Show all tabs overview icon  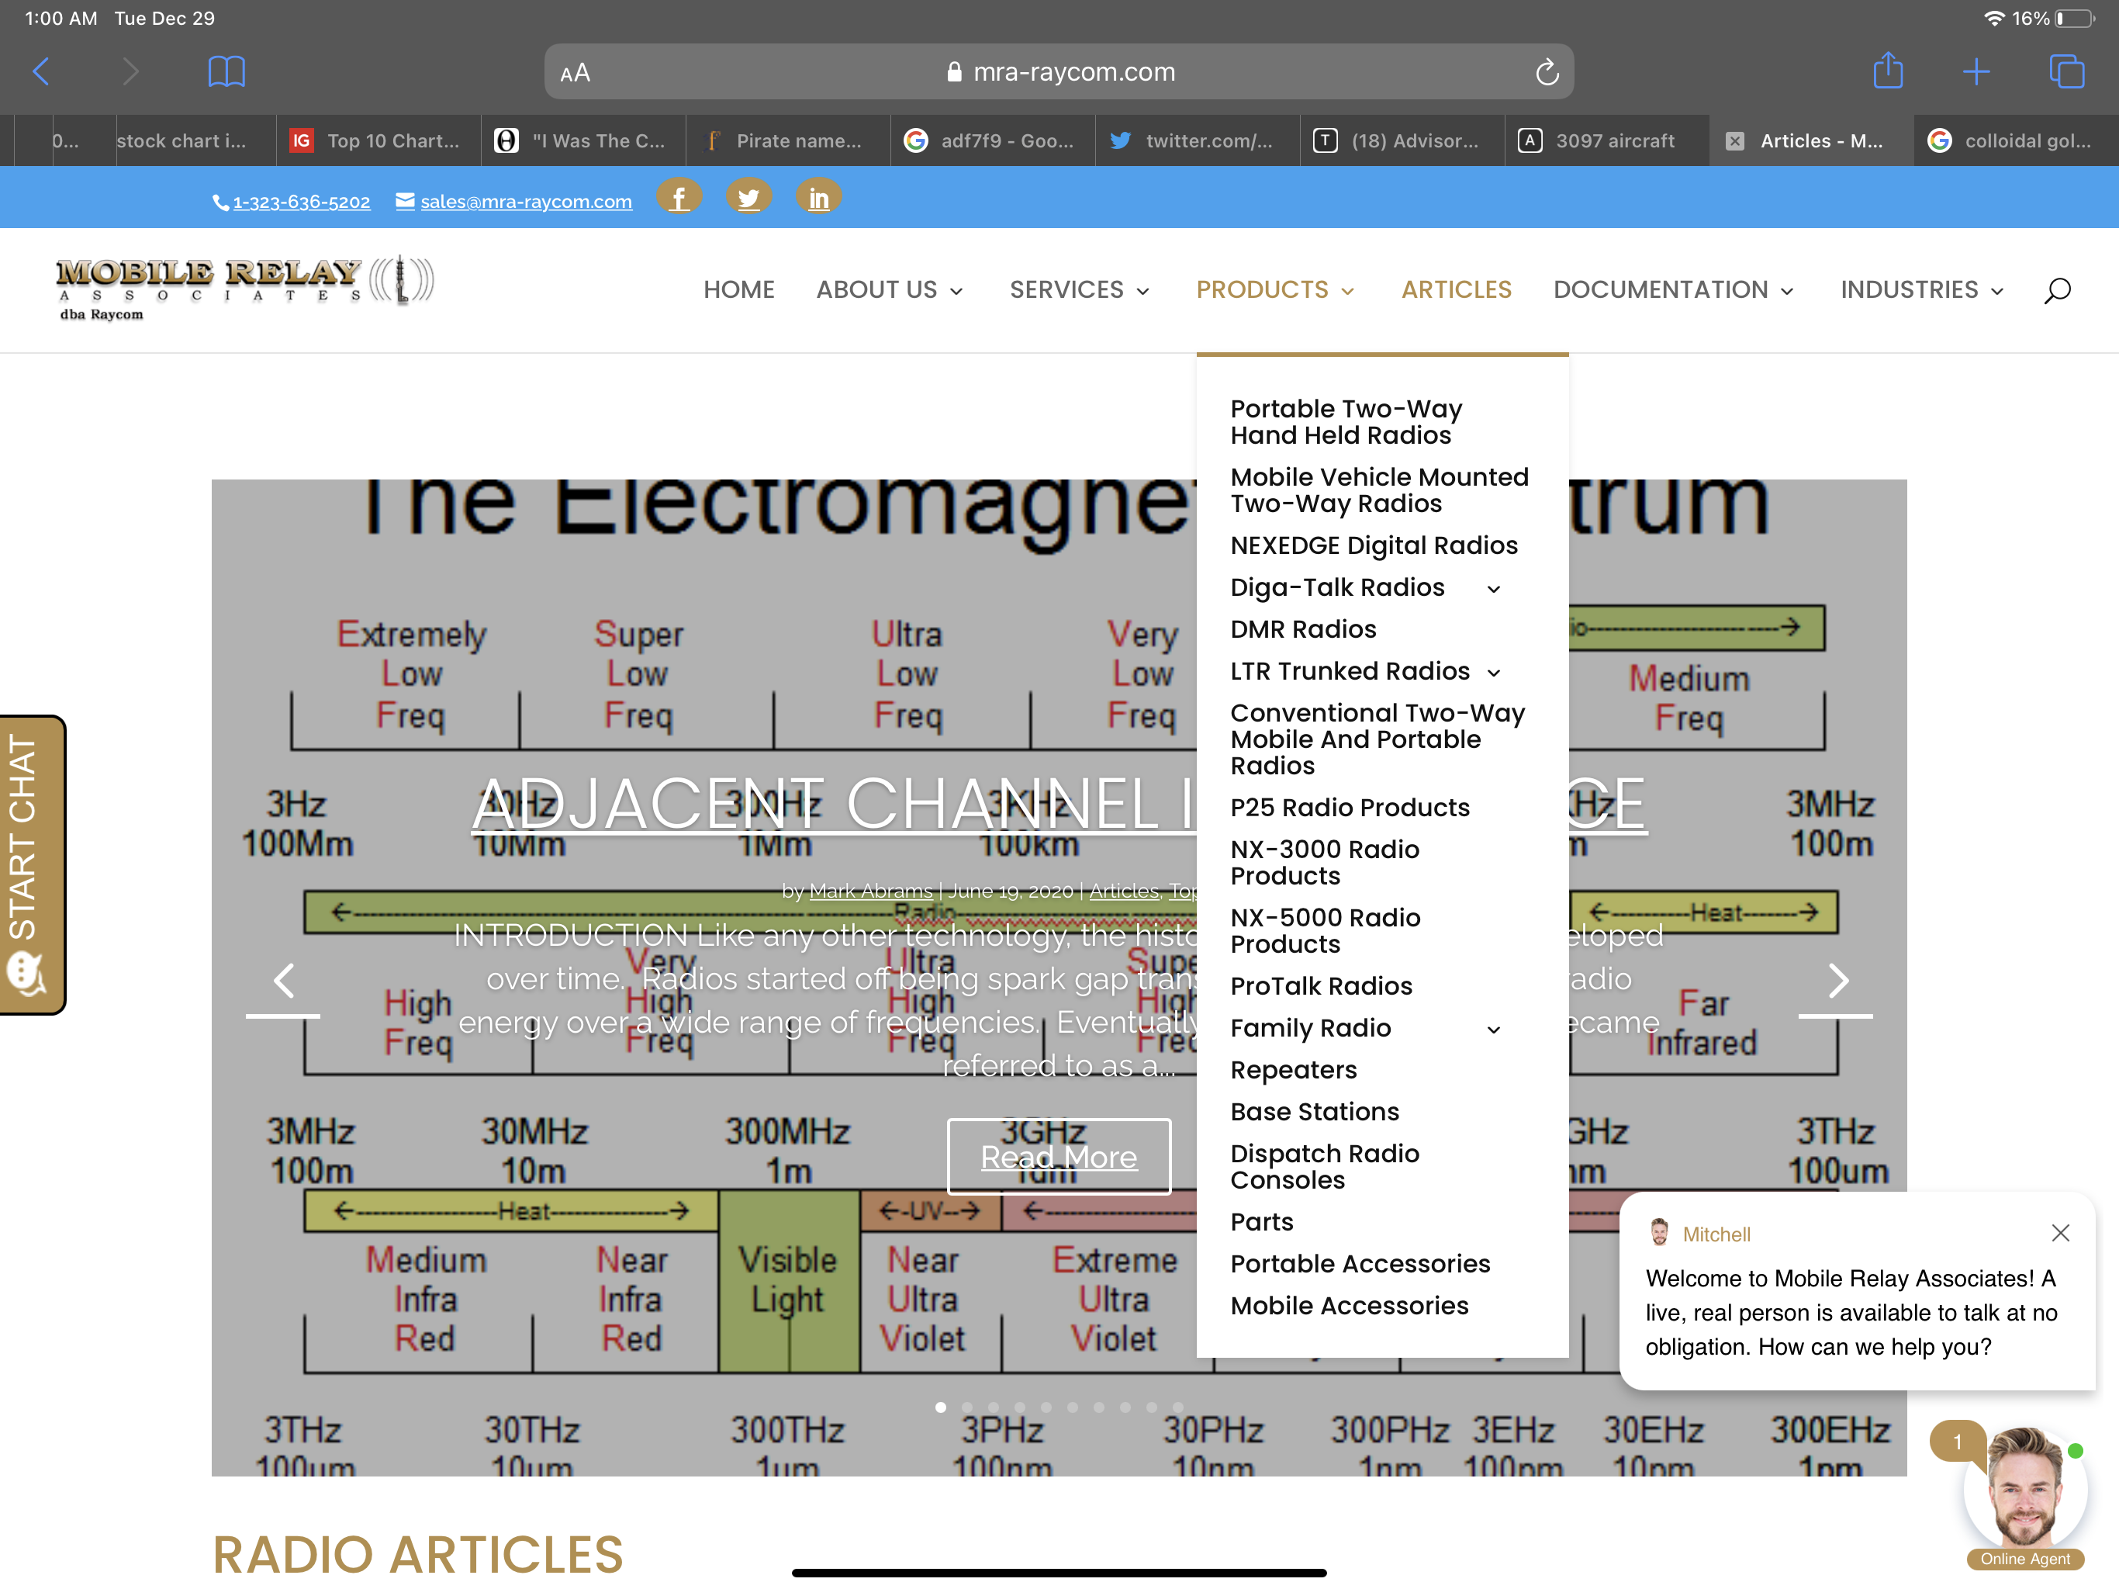pyautogui.click(x=2065, y=71)
